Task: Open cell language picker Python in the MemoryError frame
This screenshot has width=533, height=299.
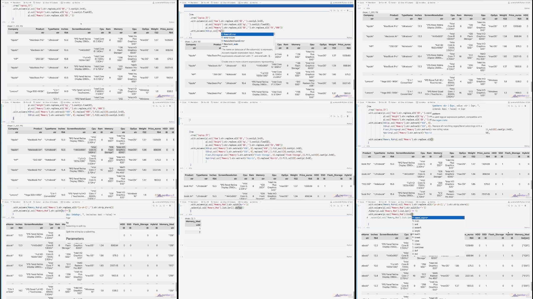Action: click(x=349, y=38)
